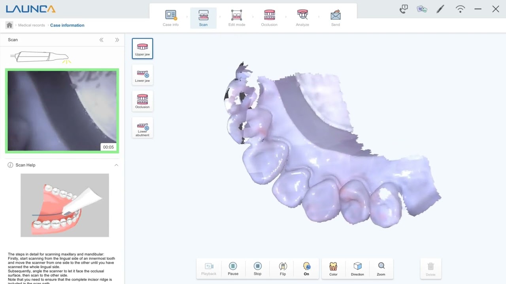Toggle Color display of the model
Viewport: 506px width, 284px height.
[x=333, y=269]
